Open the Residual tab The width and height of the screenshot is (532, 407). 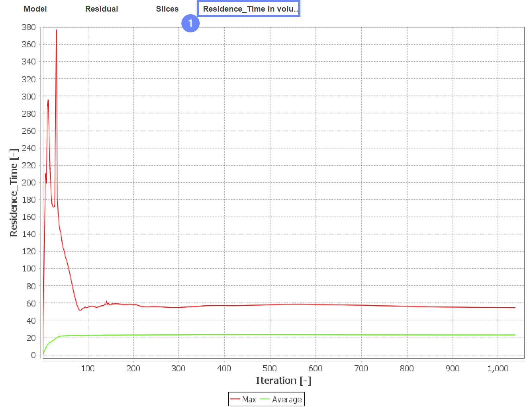pos(101,9)
